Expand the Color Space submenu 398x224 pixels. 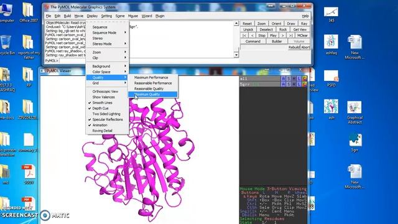[108, 72]
